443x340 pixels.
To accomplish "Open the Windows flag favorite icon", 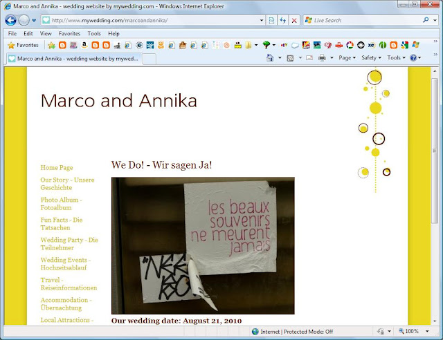I will (415, 45).
